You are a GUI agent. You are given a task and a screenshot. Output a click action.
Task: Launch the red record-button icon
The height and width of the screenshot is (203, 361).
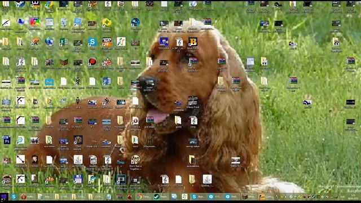[92, 61]
